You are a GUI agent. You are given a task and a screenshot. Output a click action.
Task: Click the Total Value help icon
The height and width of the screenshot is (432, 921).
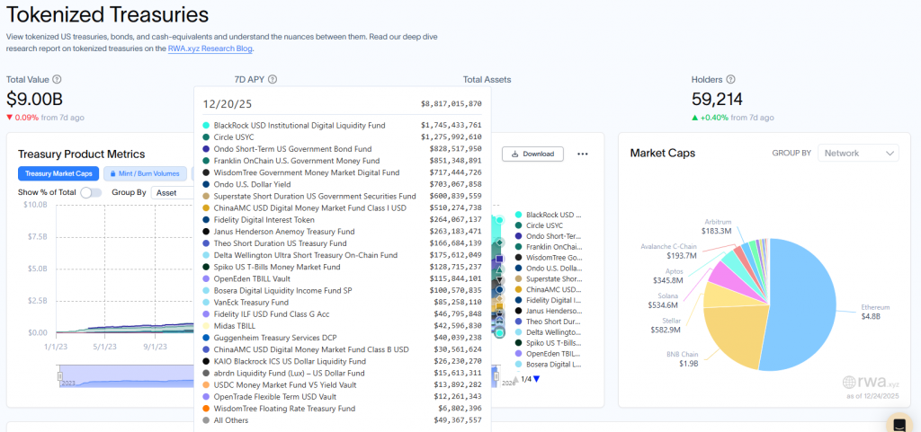pyautogui.click(x=57, y=79)
